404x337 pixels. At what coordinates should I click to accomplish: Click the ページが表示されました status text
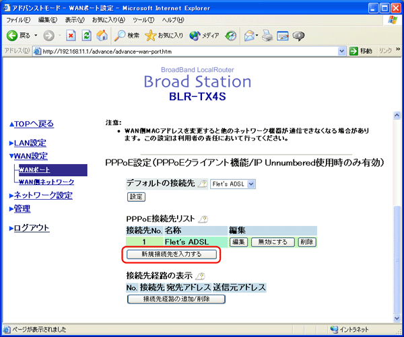click(x=39, y=330)
